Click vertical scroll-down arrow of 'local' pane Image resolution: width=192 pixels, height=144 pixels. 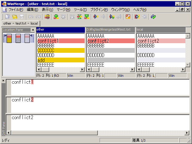tap(188, 65)
